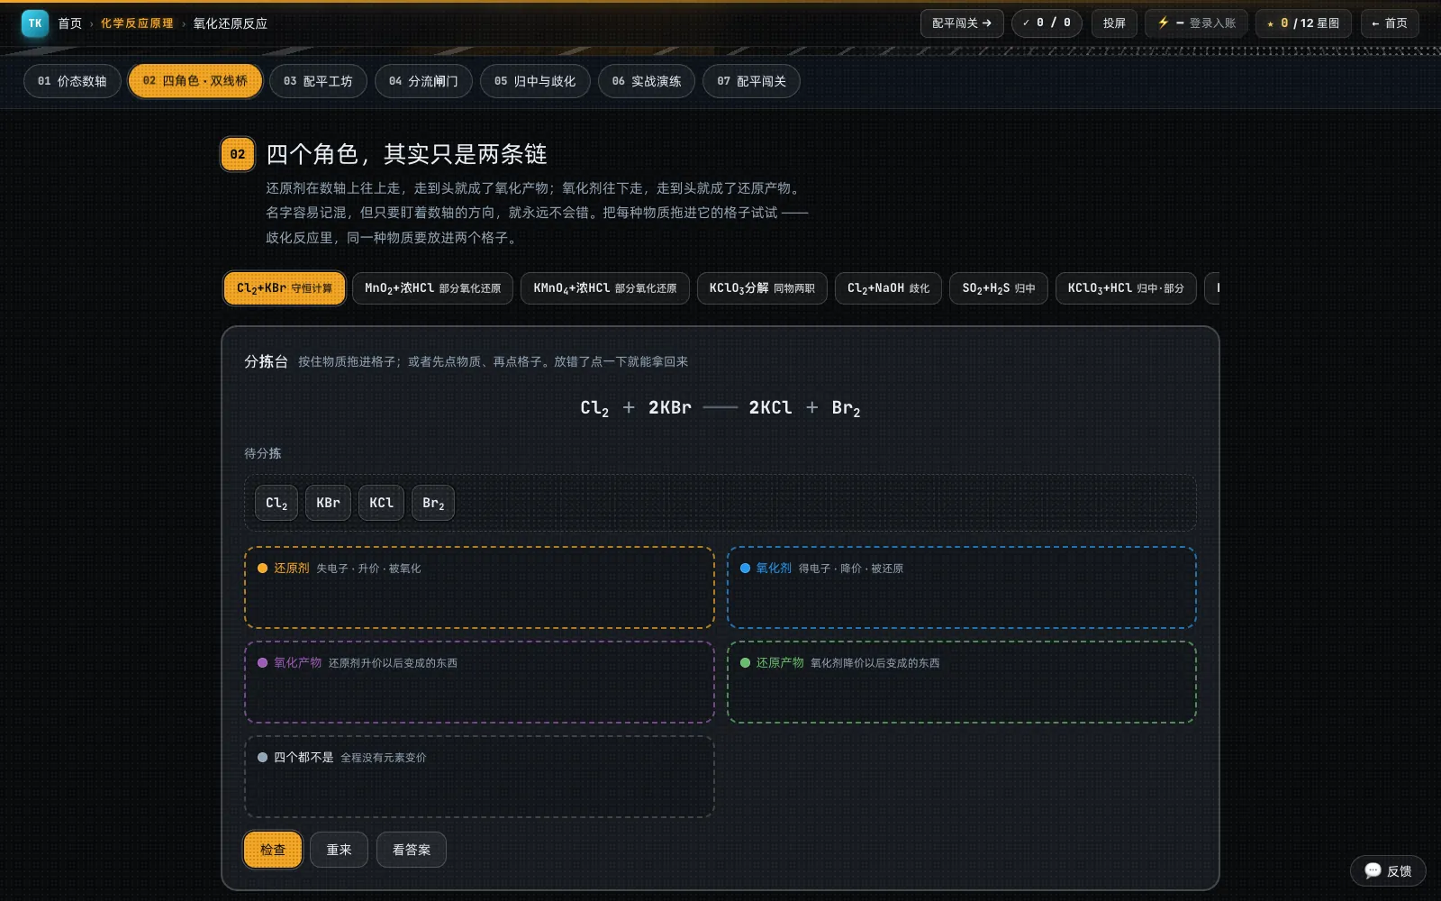Click the checkmark score counter
The width and height of the screenshot is (1441, 901).
click(x=1047, y=23)
